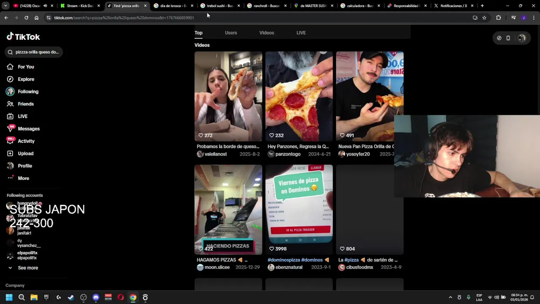Open Windows taskbar search
The width and height of the screenshot is (540, 304).
pyautogui.click(x=22, y=297)
